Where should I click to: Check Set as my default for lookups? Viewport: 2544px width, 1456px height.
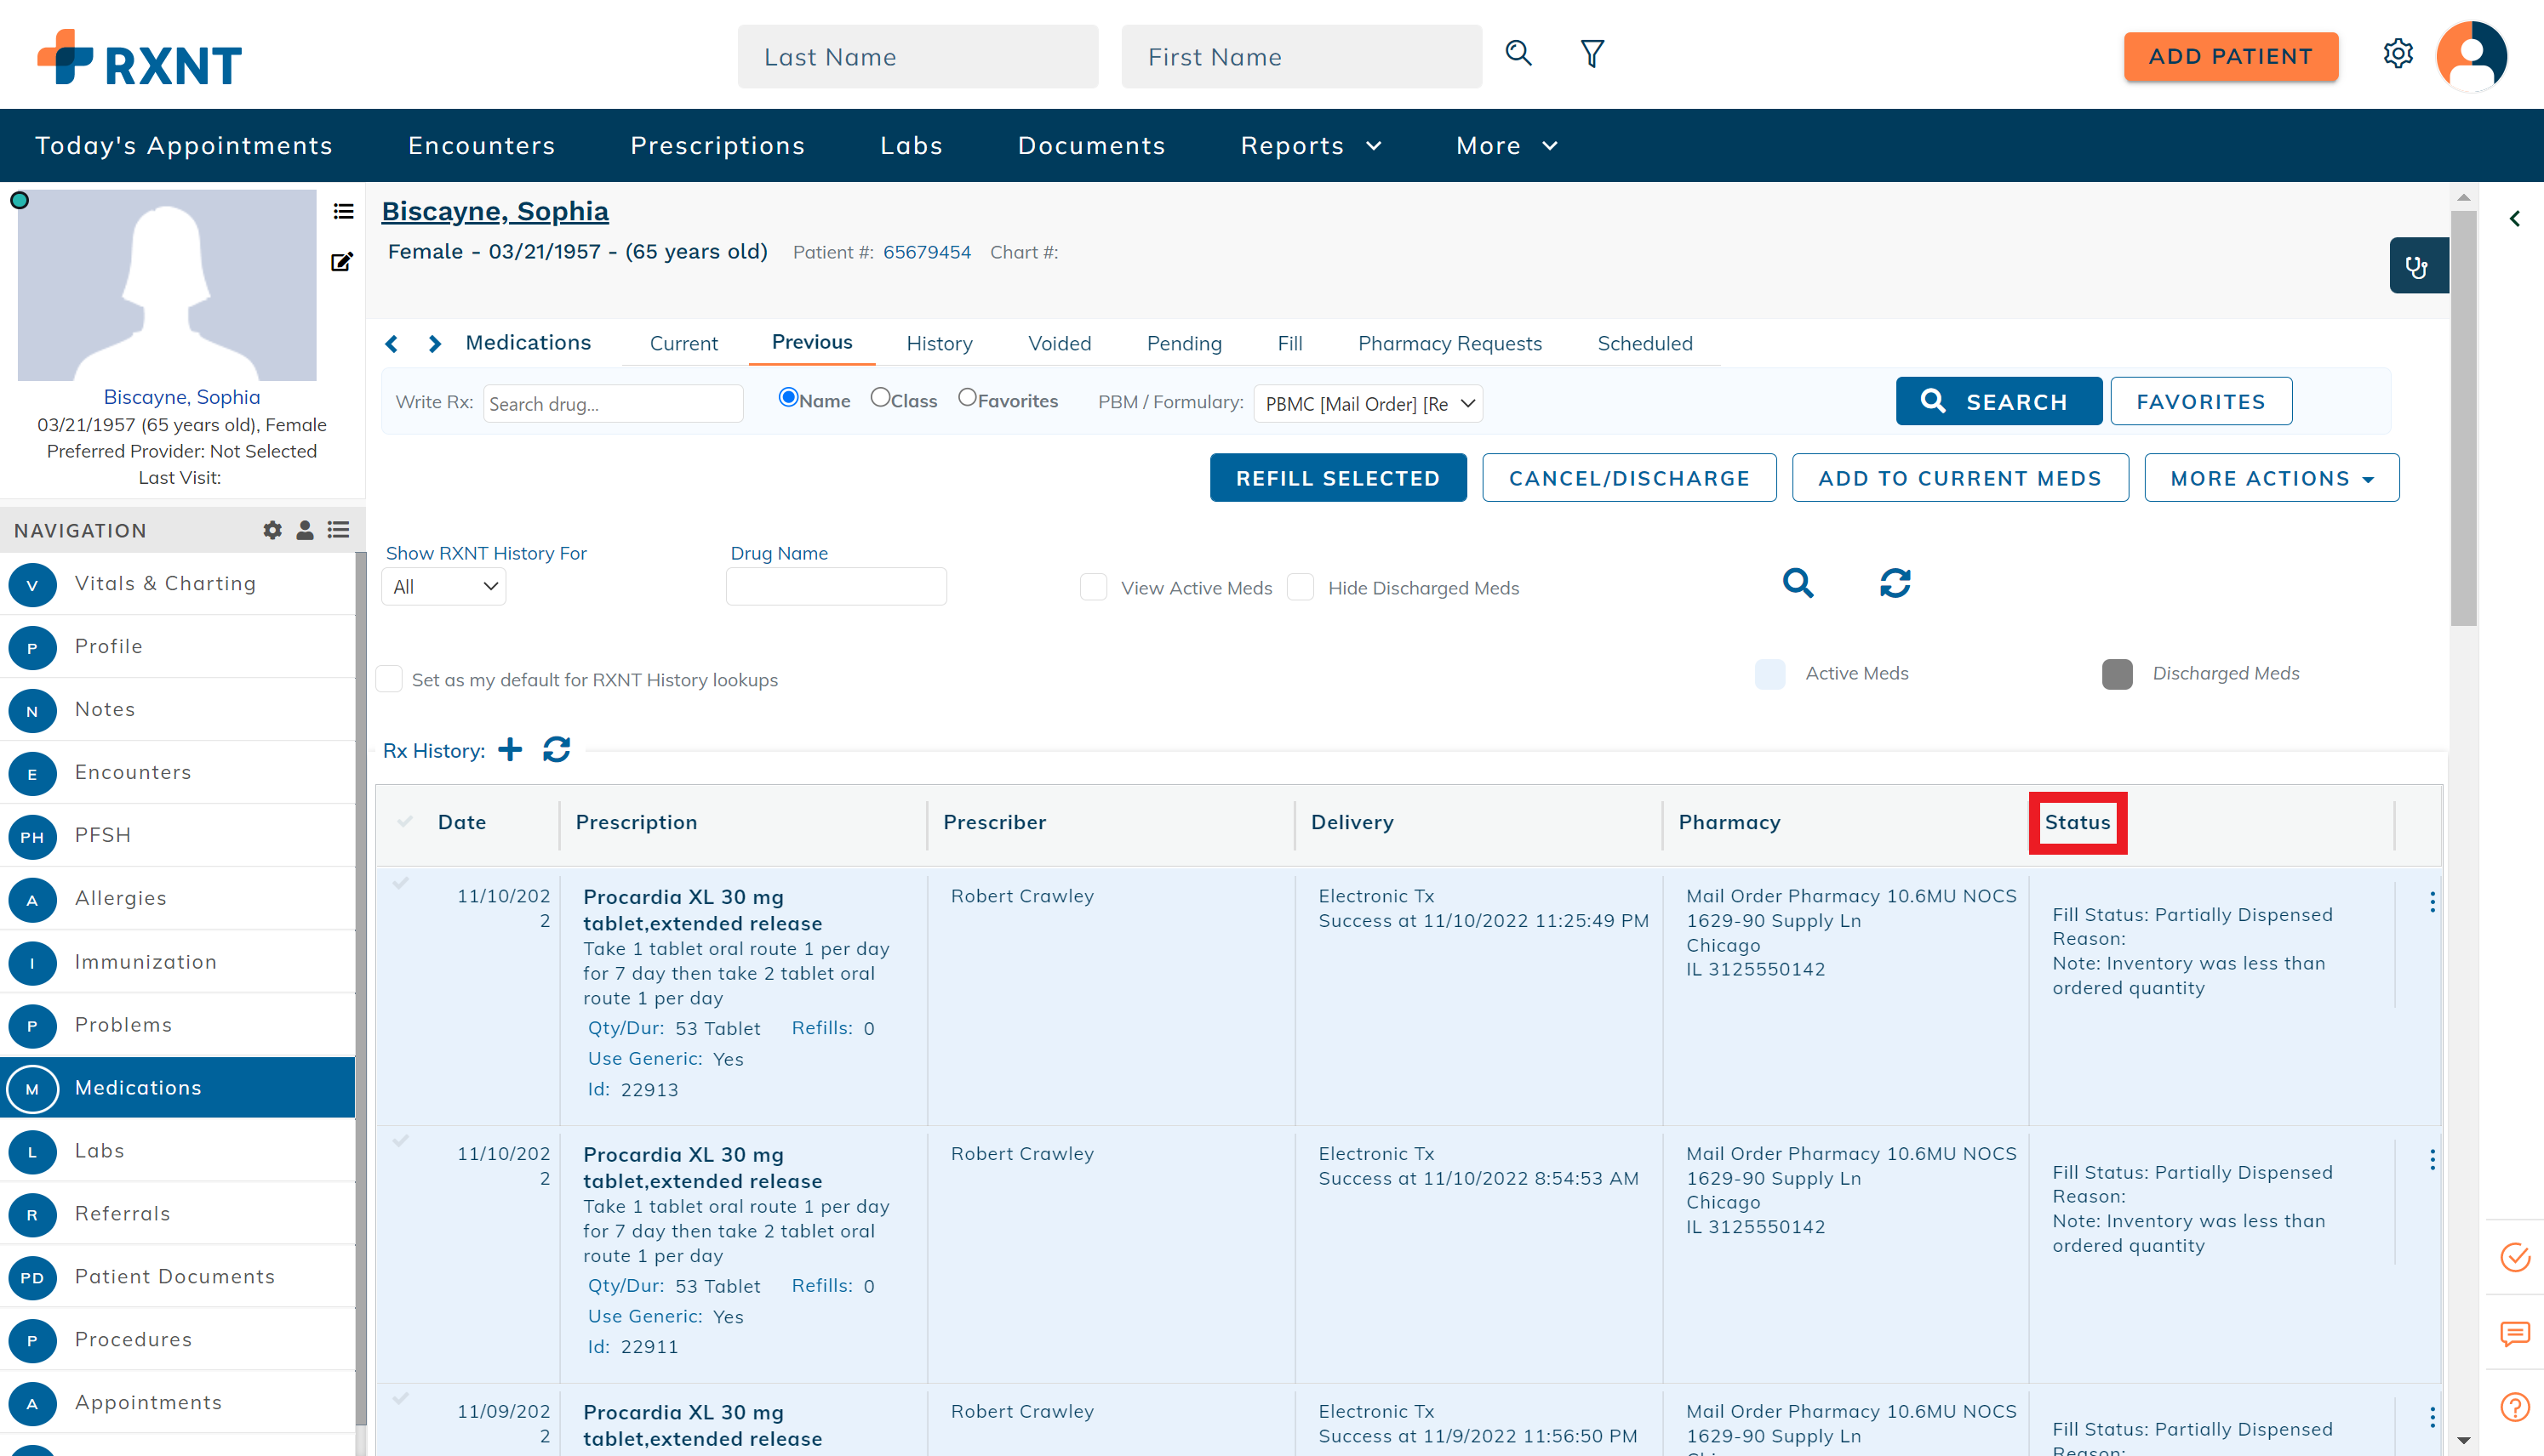pos(389,679)
